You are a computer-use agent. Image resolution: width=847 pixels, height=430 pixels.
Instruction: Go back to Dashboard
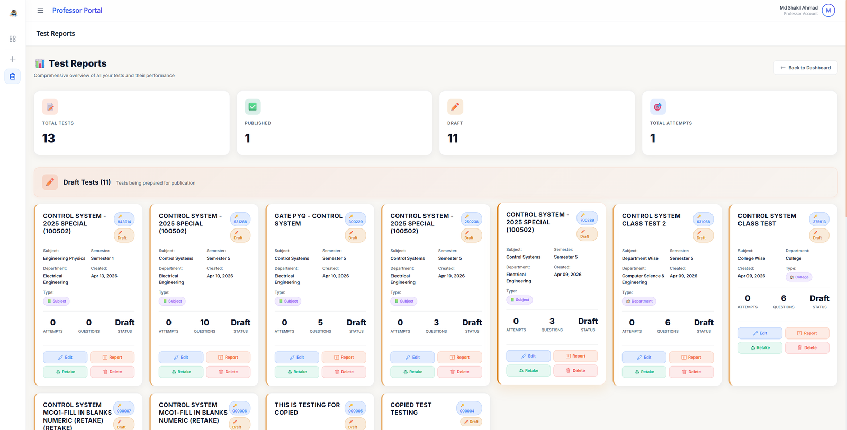tap(805, 68)
